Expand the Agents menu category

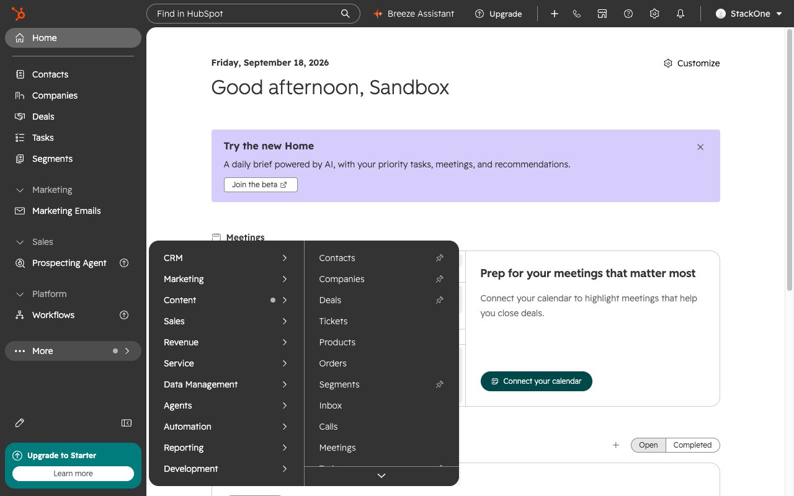point(226,405)
